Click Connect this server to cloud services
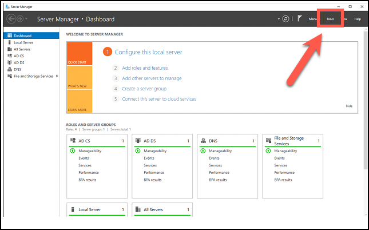This screenshot has height=230, width=369. point(159,99)
